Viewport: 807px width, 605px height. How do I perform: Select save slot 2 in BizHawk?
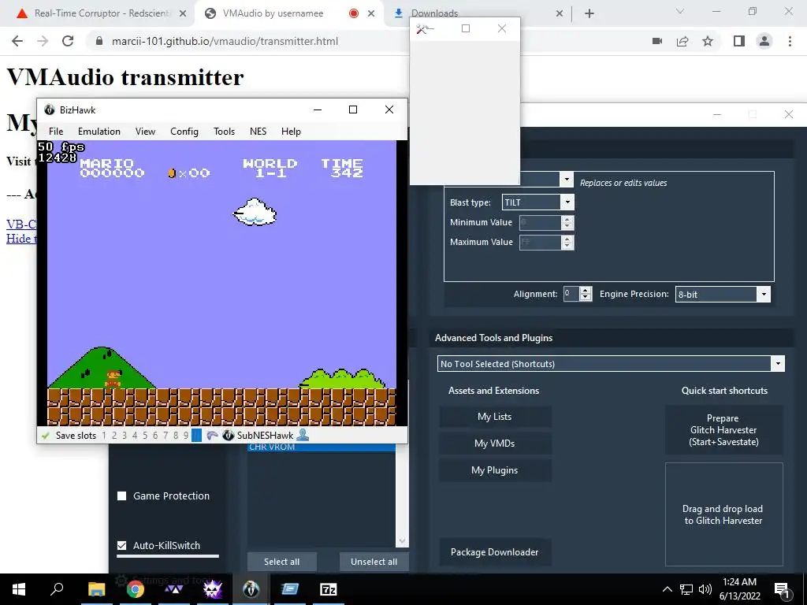[114, 436]
